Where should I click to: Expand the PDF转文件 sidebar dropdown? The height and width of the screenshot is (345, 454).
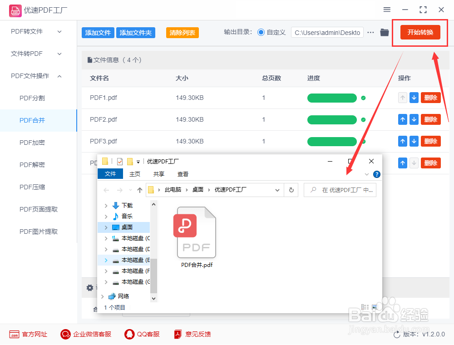coord(59,31)
